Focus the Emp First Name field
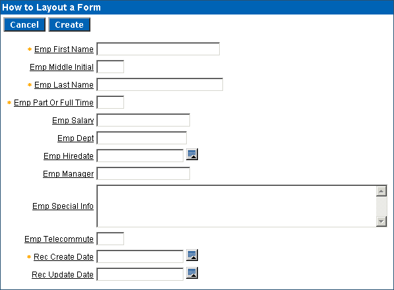The height and width of the screenshot is (290, 394). (158, 49)
